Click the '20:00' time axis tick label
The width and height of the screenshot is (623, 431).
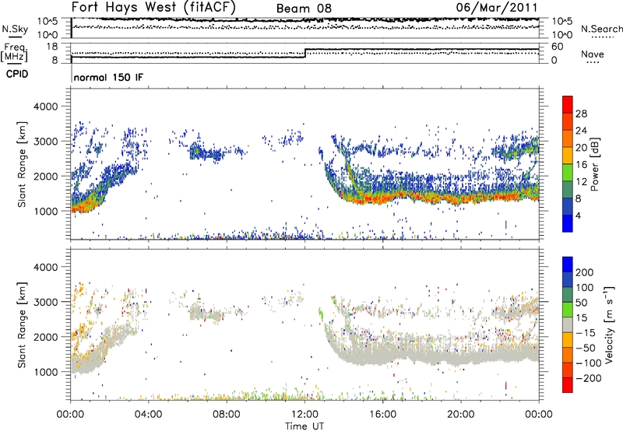click(x=460, y=415)
